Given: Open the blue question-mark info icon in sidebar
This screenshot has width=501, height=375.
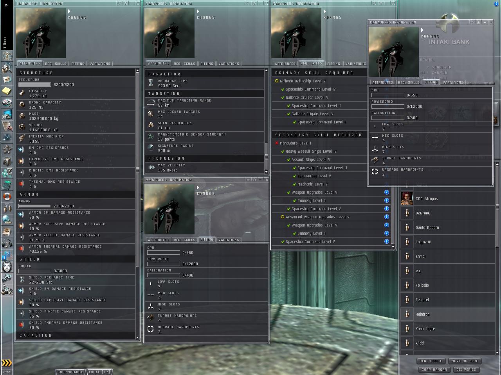Looking at the screenshot, I should 7,255.
